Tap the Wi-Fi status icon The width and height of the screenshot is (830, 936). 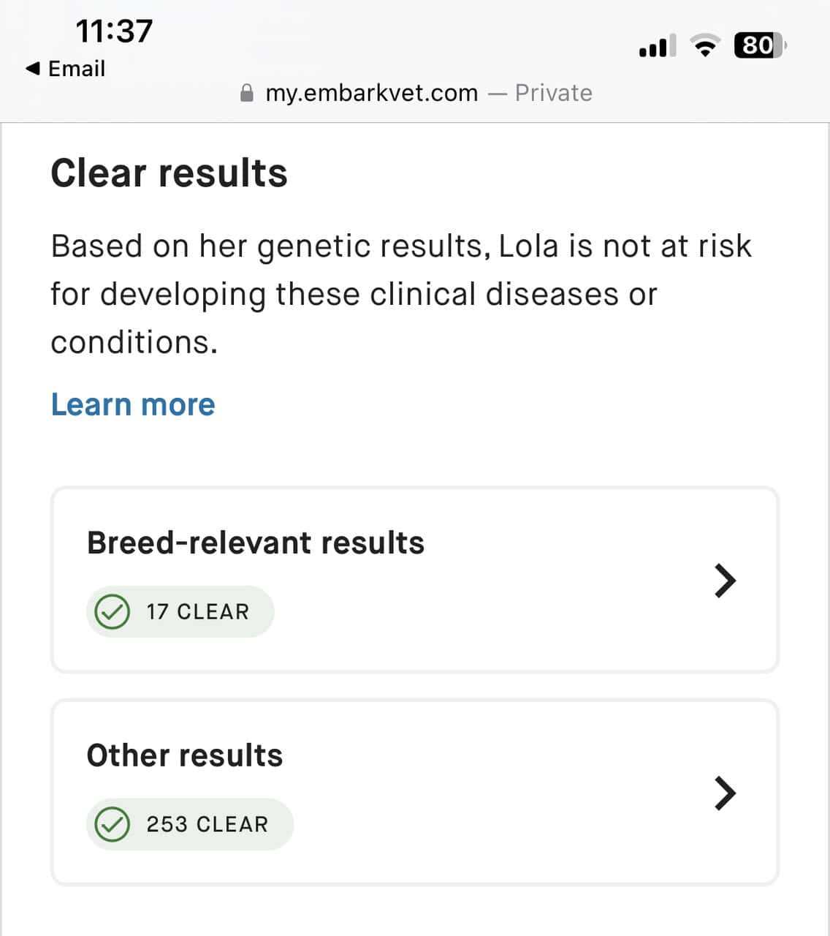pyautogui.click(x=705, y=46)
